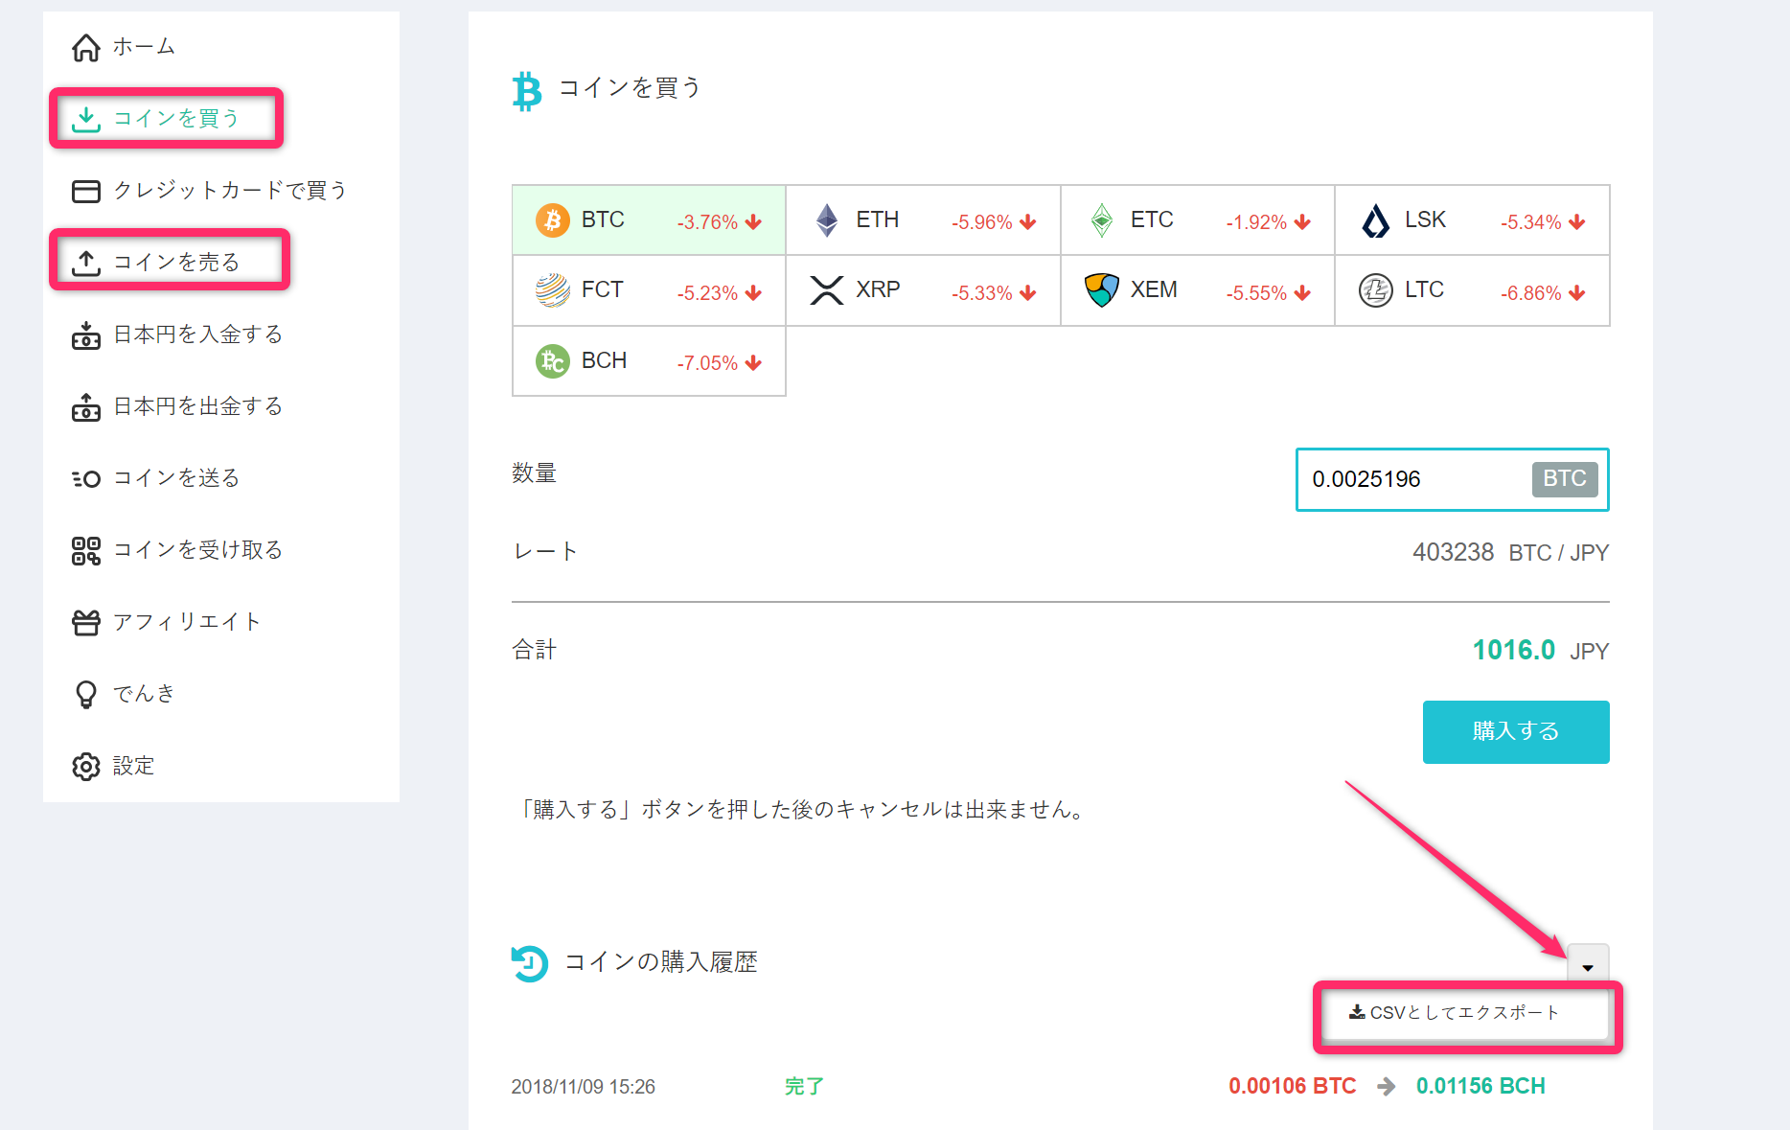Click the 購入する button
Image resolution: width=1790 pixels, height=1130 pixels.
pyautogui.click(x=1516, y=732)
